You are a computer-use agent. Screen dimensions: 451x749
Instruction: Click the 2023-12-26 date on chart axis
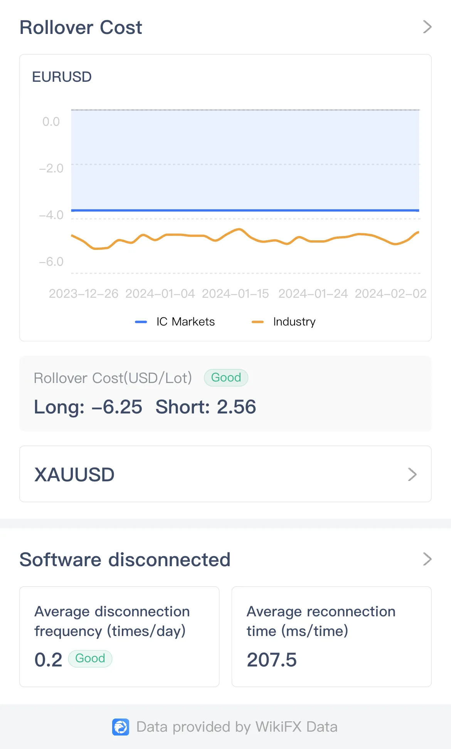click(83, 294)
